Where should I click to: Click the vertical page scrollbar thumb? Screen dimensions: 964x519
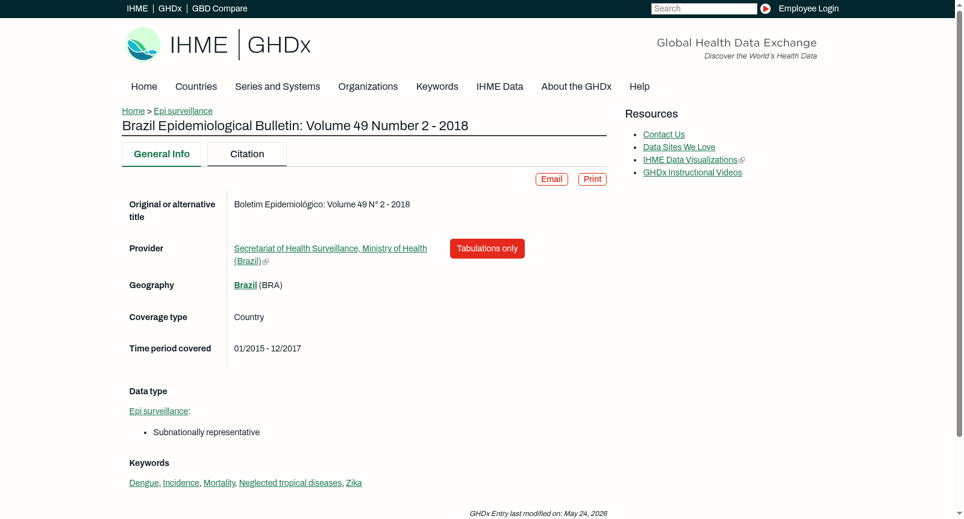[959, 223]
